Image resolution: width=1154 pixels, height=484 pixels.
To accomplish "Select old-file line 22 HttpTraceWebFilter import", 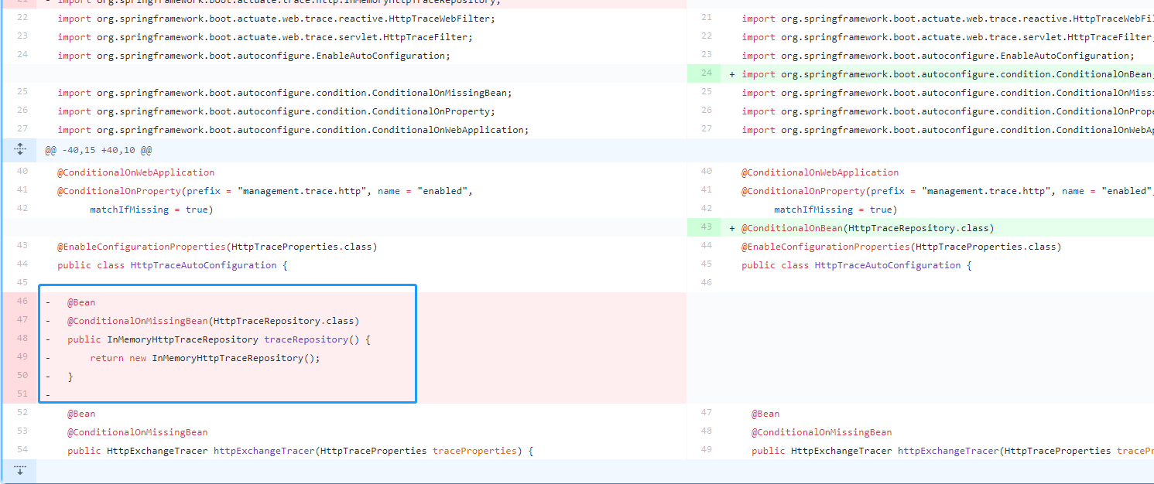I will coord(276,19).
